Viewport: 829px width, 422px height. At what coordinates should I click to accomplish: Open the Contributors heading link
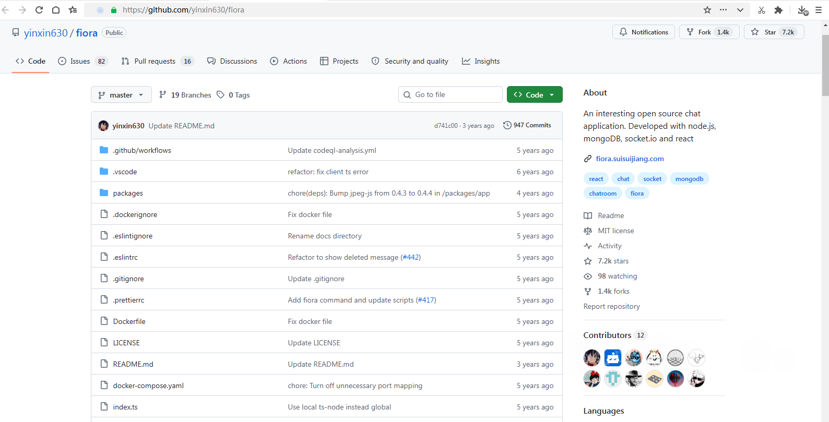point(615,335)
